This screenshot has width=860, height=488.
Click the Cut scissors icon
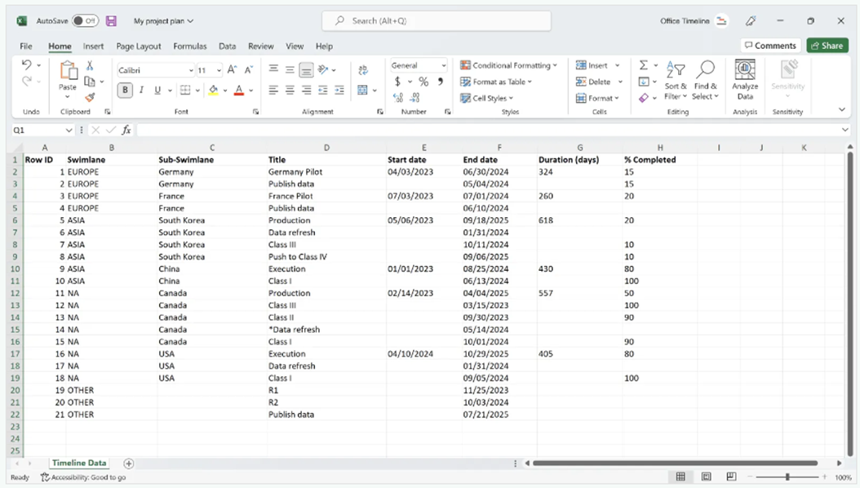coord(90,66)
